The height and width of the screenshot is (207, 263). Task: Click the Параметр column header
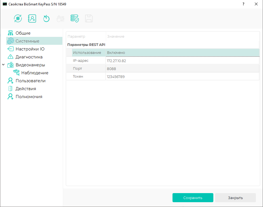click(x=76, y=36)
